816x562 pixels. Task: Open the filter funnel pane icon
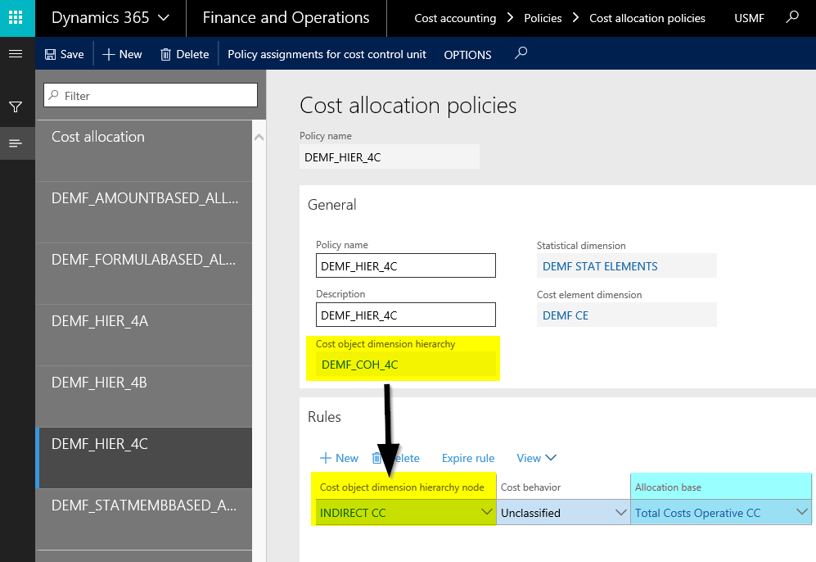tap(15, 107)
